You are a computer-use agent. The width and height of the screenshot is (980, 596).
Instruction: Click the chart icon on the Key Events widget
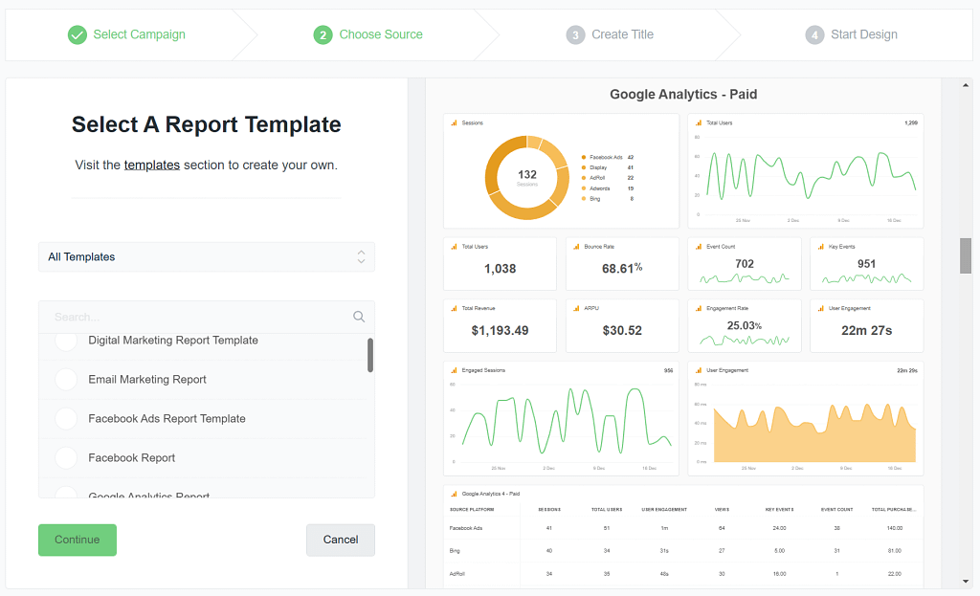(820, 247)
